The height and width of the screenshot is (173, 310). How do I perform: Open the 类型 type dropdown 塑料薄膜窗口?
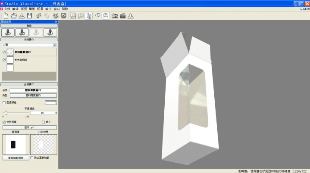click(33, 96)
